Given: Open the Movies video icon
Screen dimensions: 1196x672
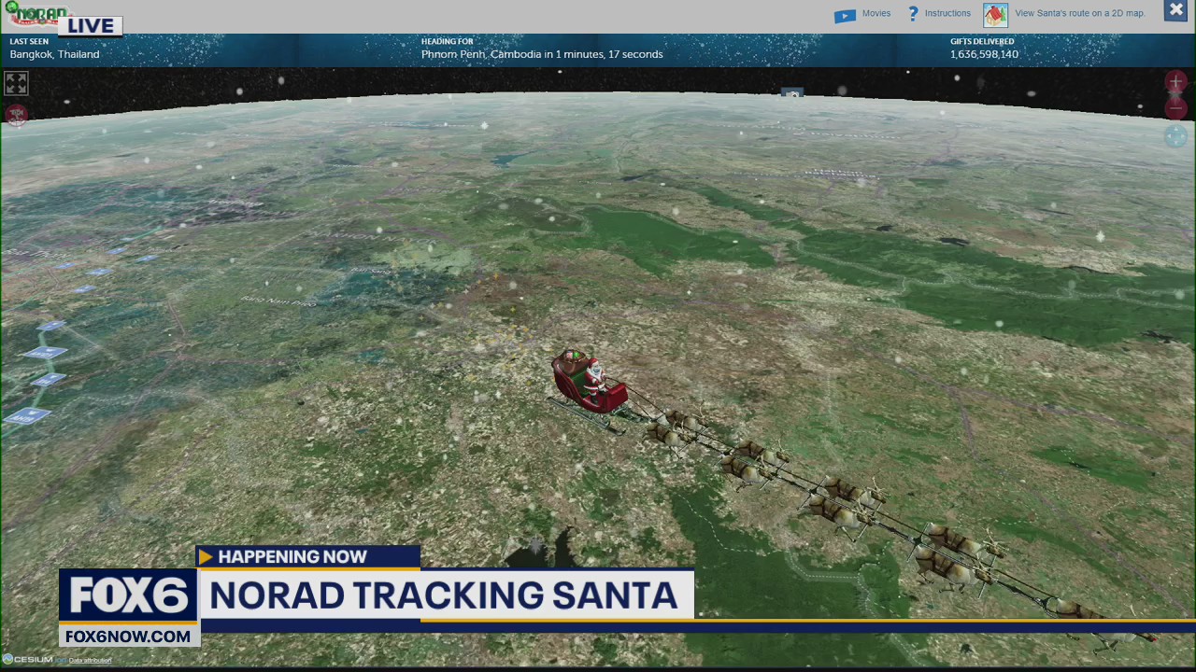Looking at the screenshot, I should 845,16.
